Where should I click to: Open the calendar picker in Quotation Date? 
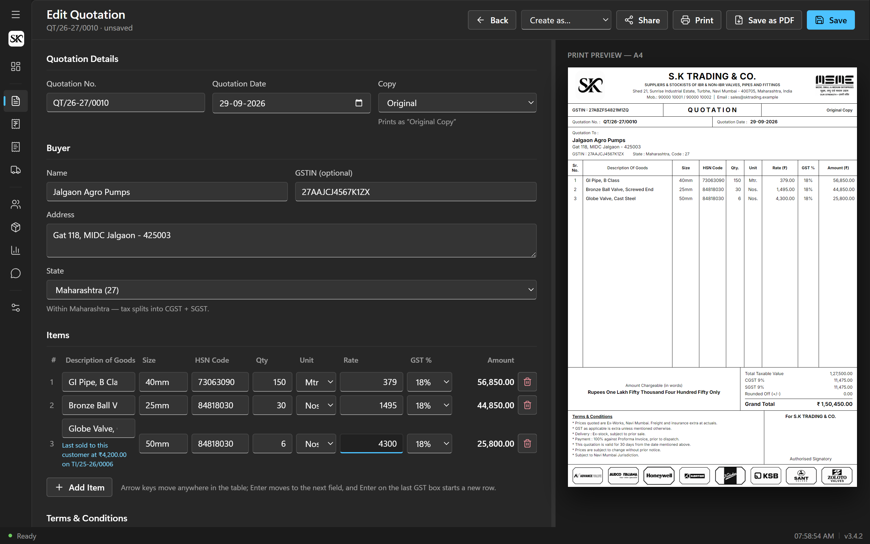359,103
